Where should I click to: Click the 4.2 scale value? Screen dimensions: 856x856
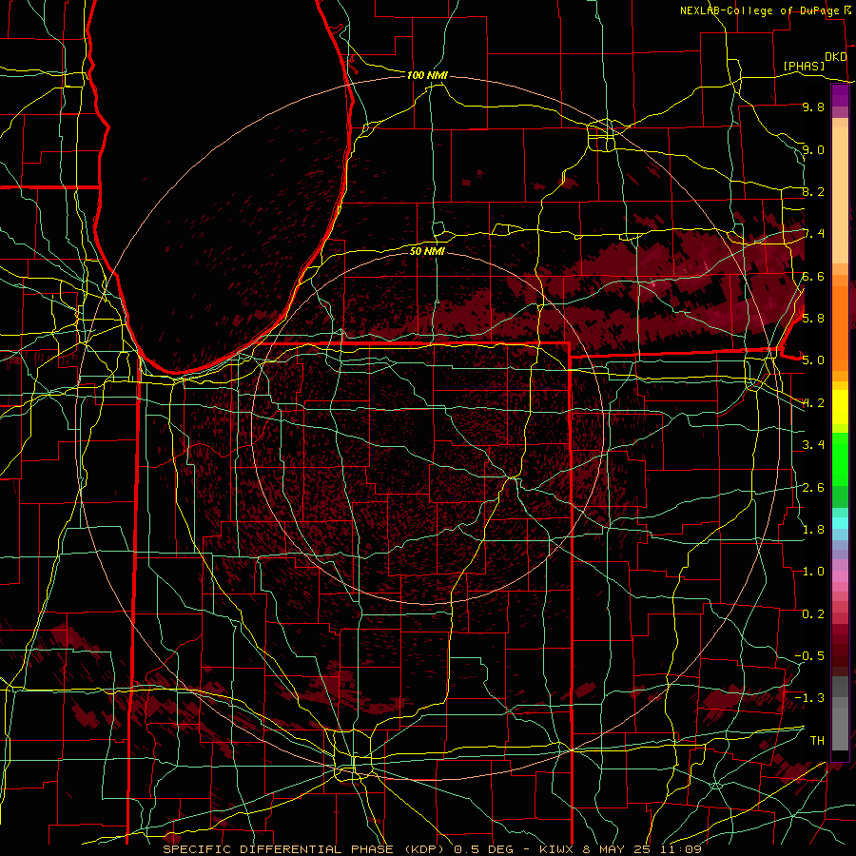point(813,403)
